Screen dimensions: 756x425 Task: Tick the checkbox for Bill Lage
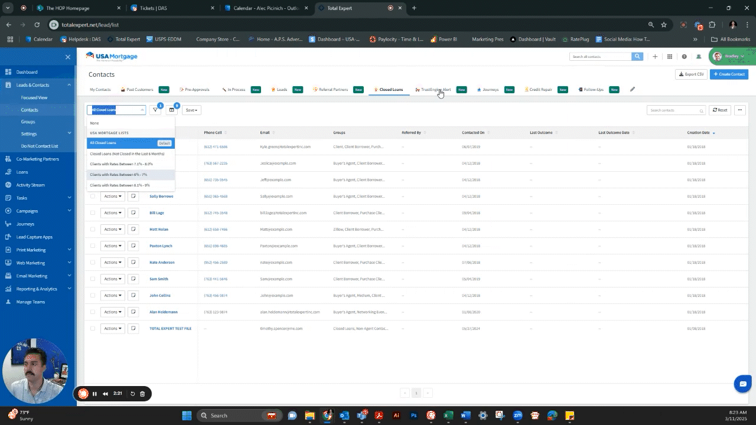pyautogui.click(x=93, y=212)
